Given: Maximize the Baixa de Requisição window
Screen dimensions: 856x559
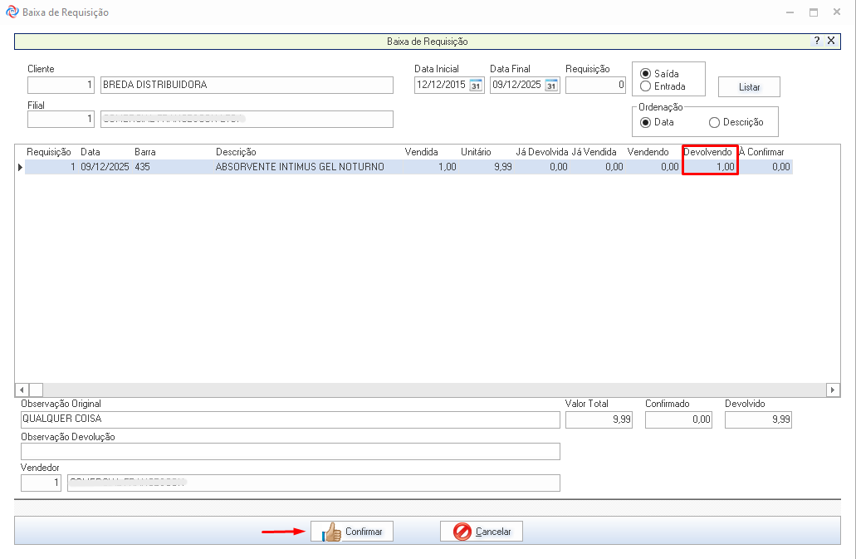Looking at the screenshot, I should (x=814, y=12).
